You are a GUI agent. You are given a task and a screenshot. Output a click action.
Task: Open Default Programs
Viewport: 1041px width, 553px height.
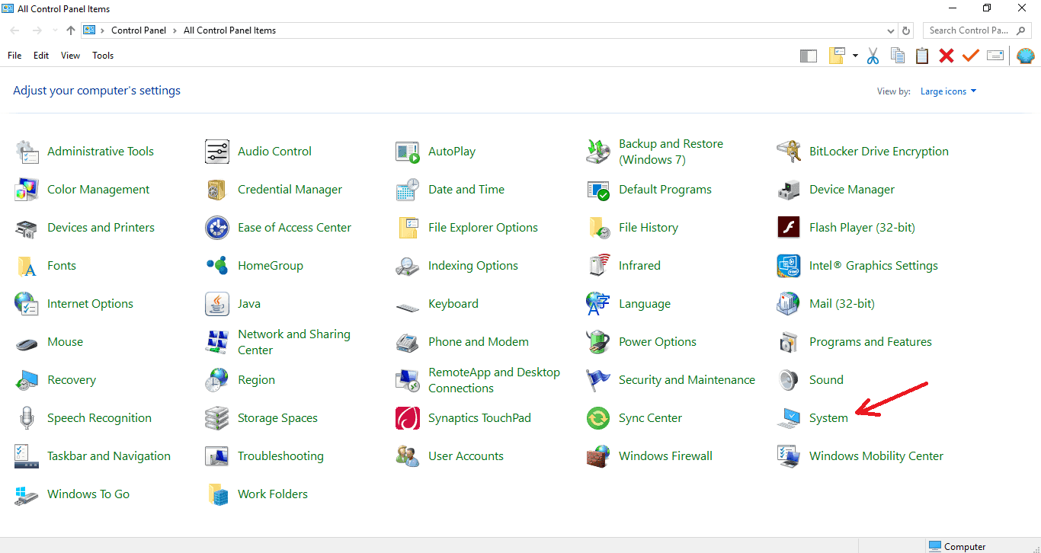[649, 190]
